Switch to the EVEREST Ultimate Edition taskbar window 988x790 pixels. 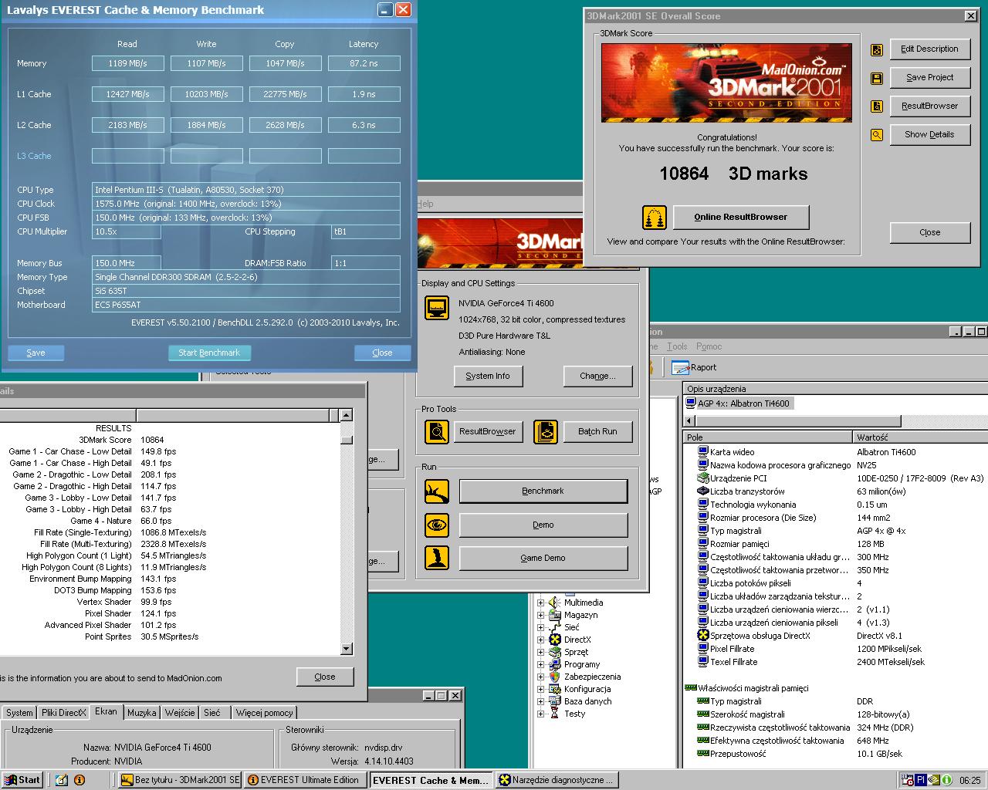306,780
